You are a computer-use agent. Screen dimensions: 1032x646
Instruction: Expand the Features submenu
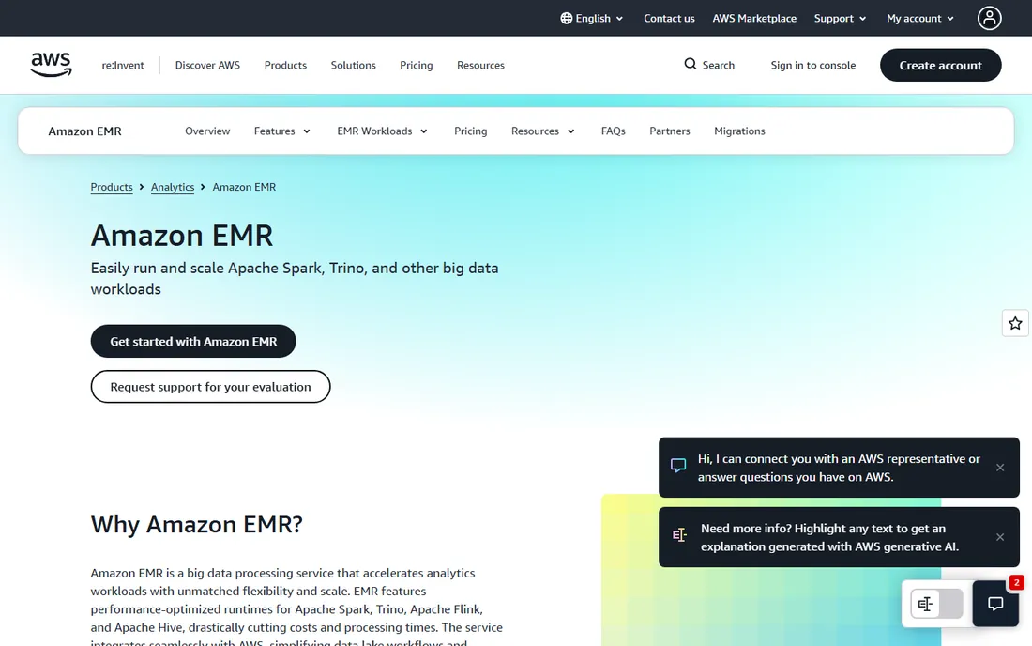tap(281, 131)
